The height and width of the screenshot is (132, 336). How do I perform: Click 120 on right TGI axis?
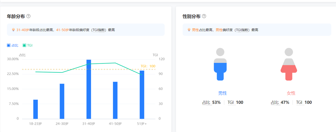(162, 59)
